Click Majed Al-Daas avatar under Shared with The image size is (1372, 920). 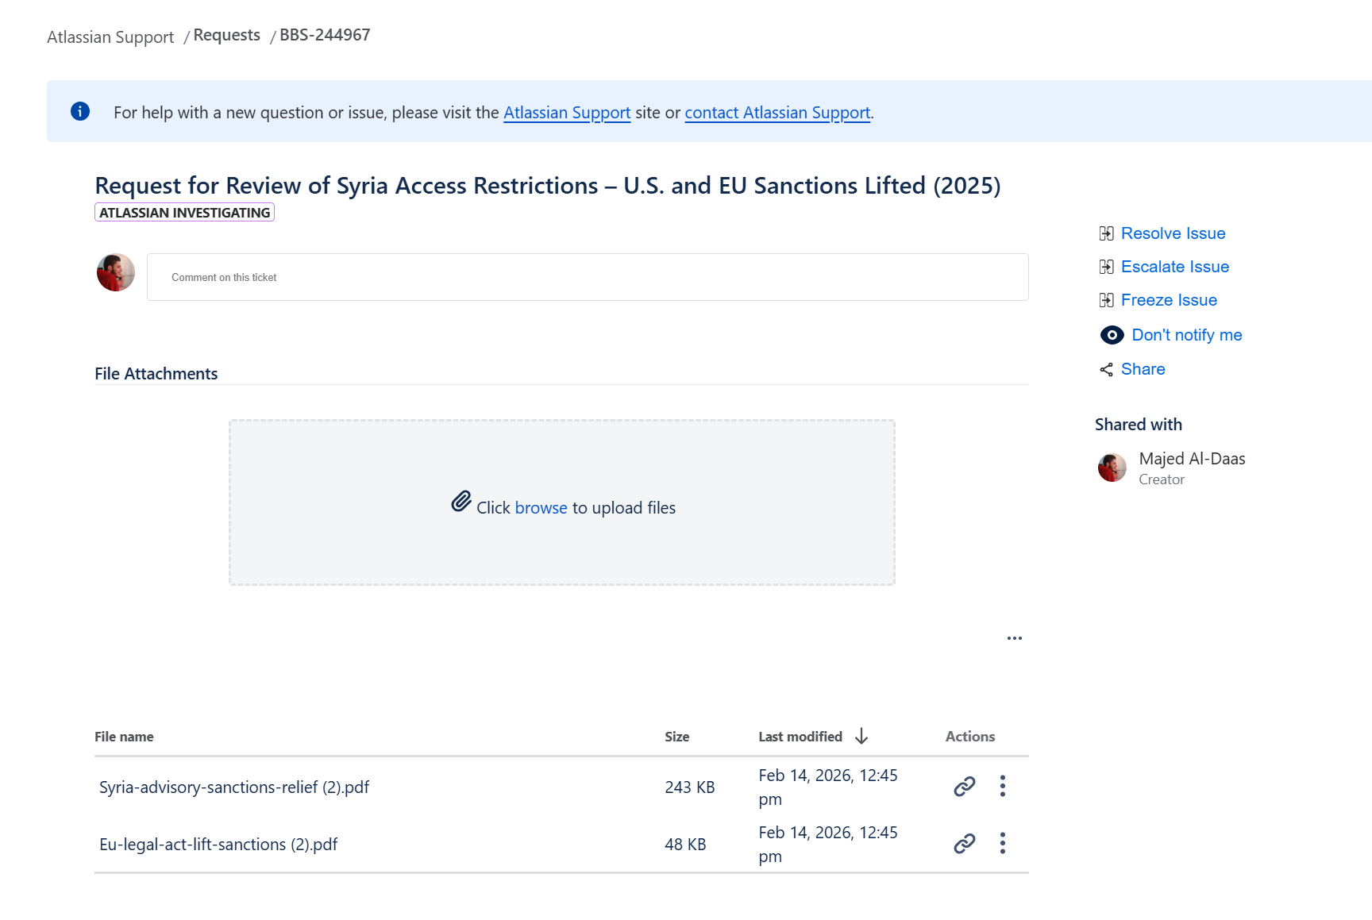(1112, 468)
